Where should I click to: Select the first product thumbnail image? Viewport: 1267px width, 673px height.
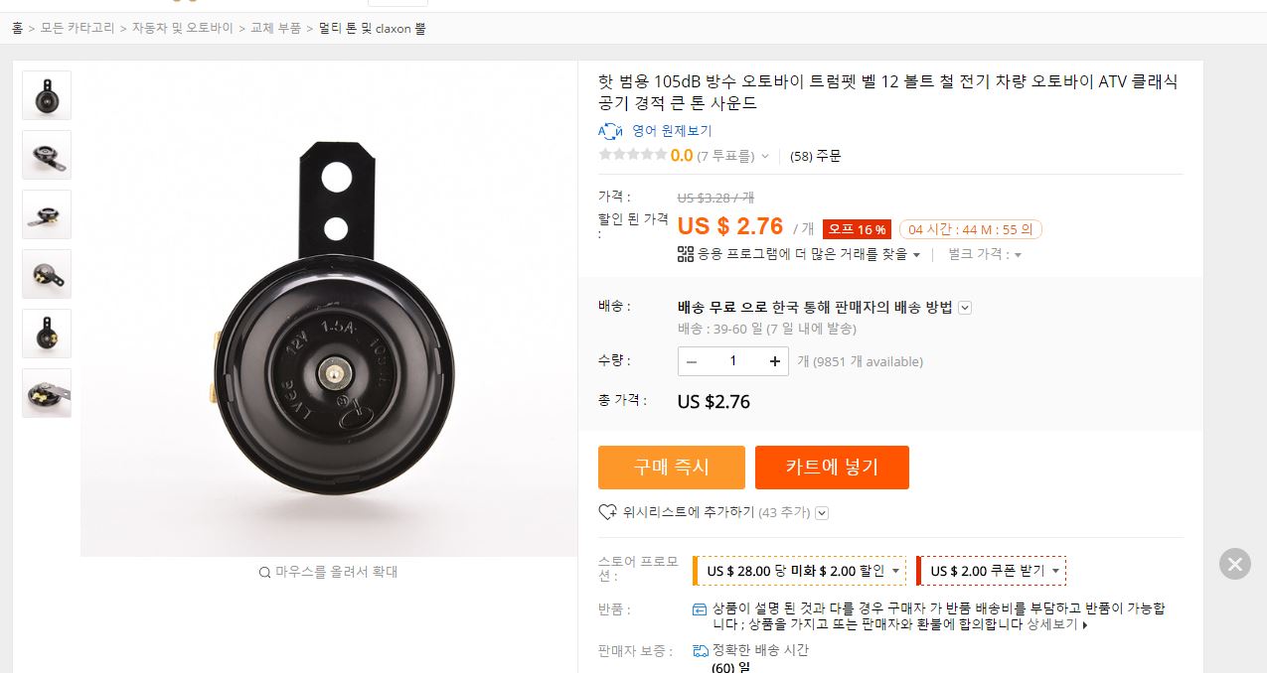[x=47, y=95]
